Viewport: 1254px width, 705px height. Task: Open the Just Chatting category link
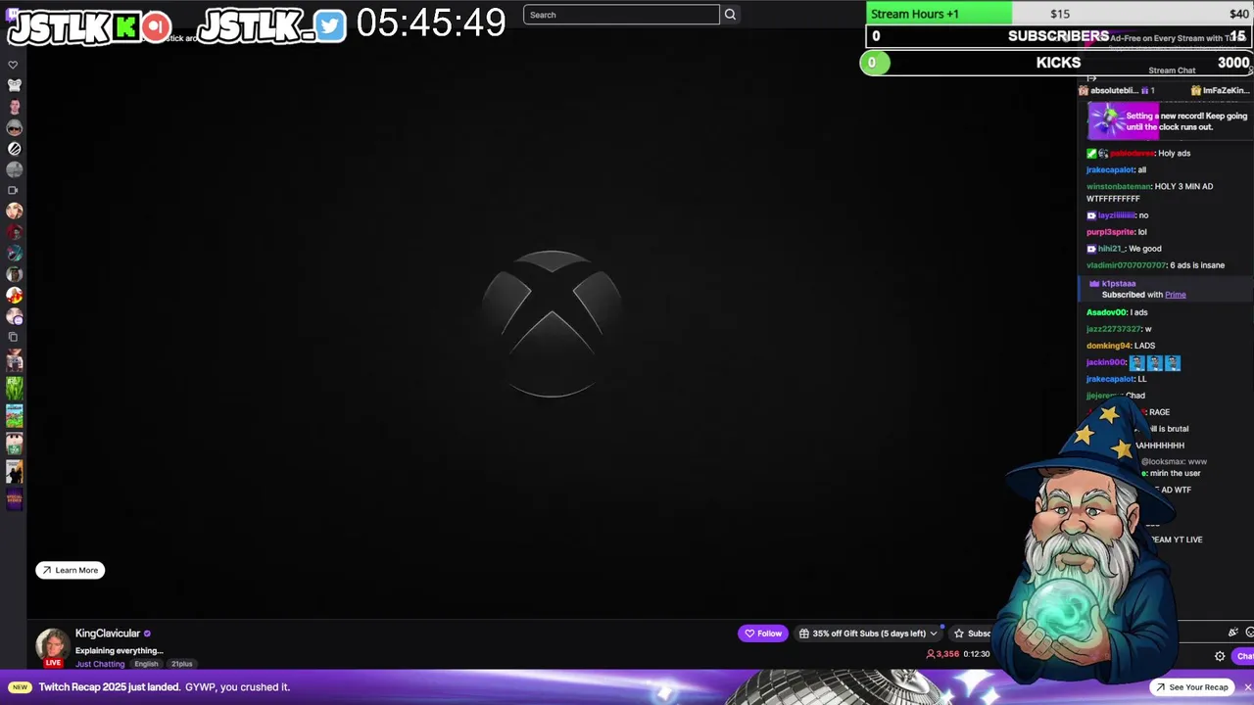click(100, 664)
